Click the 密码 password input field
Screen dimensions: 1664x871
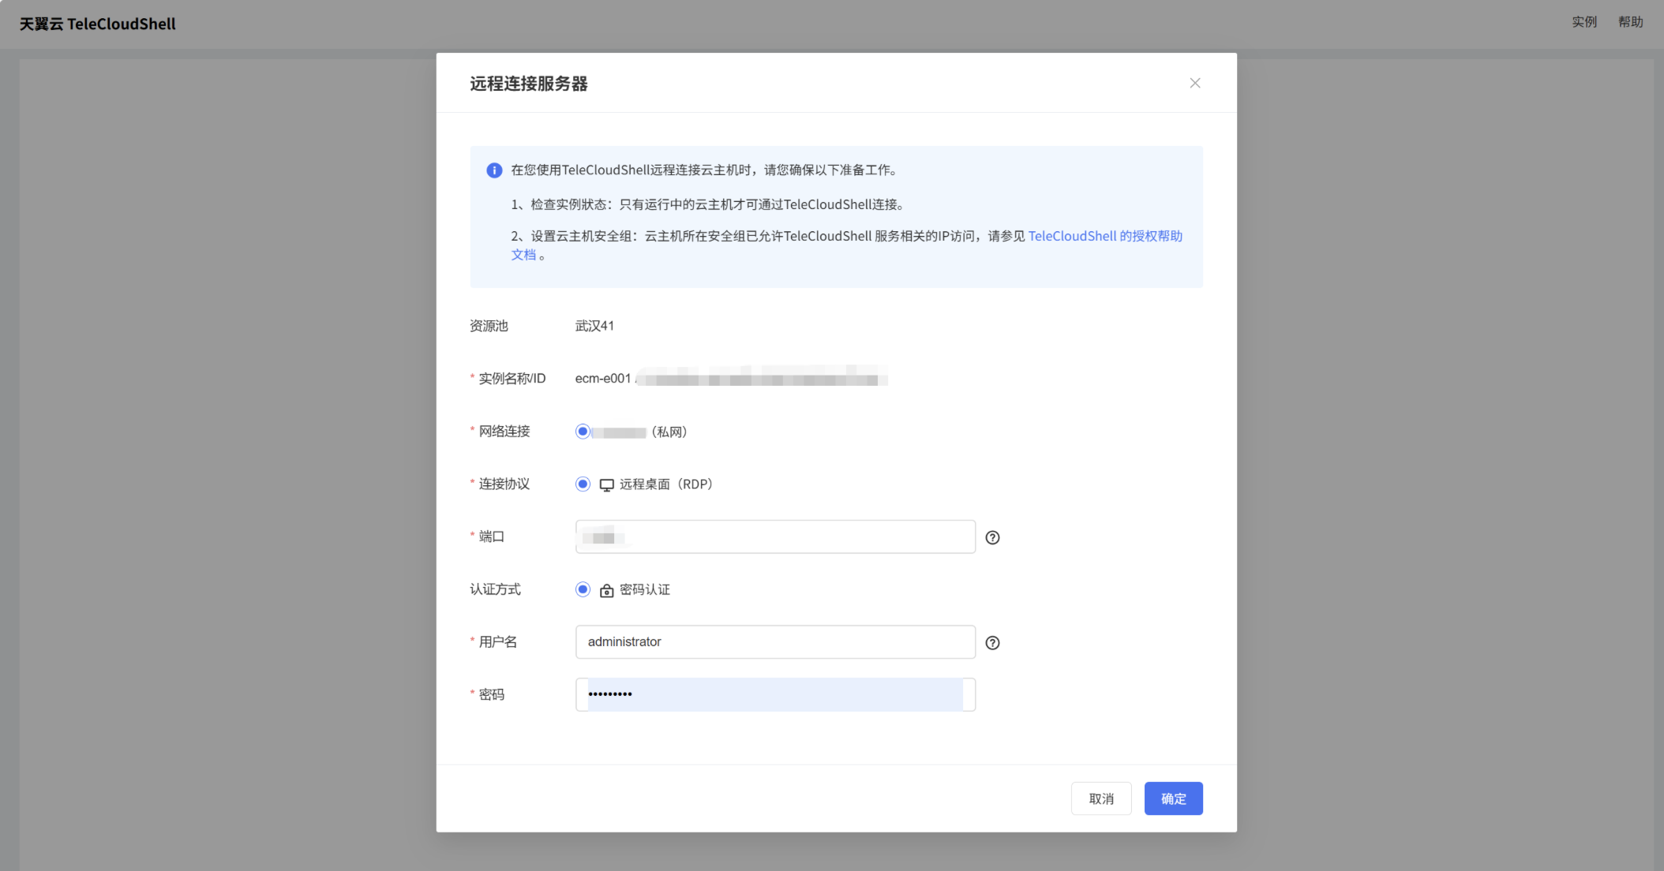(775, 695)
